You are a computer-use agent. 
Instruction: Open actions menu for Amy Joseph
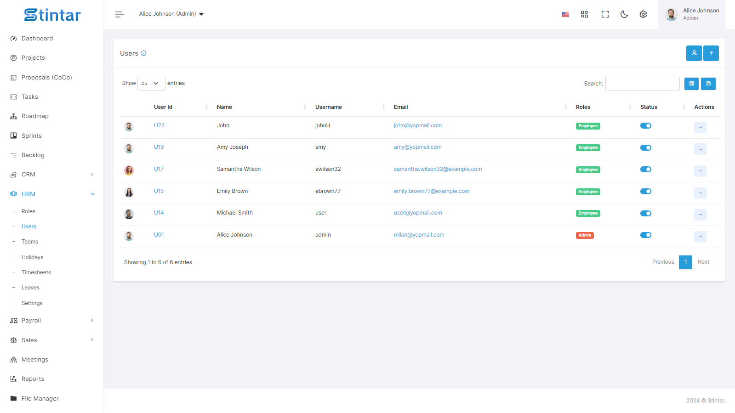(700, 149)
